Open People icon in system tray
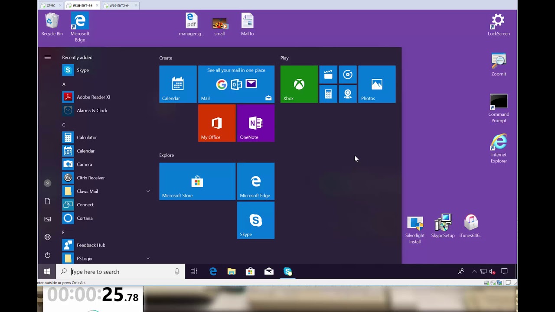Viewport: 555px width, 312px height. [x=461, y=272]
